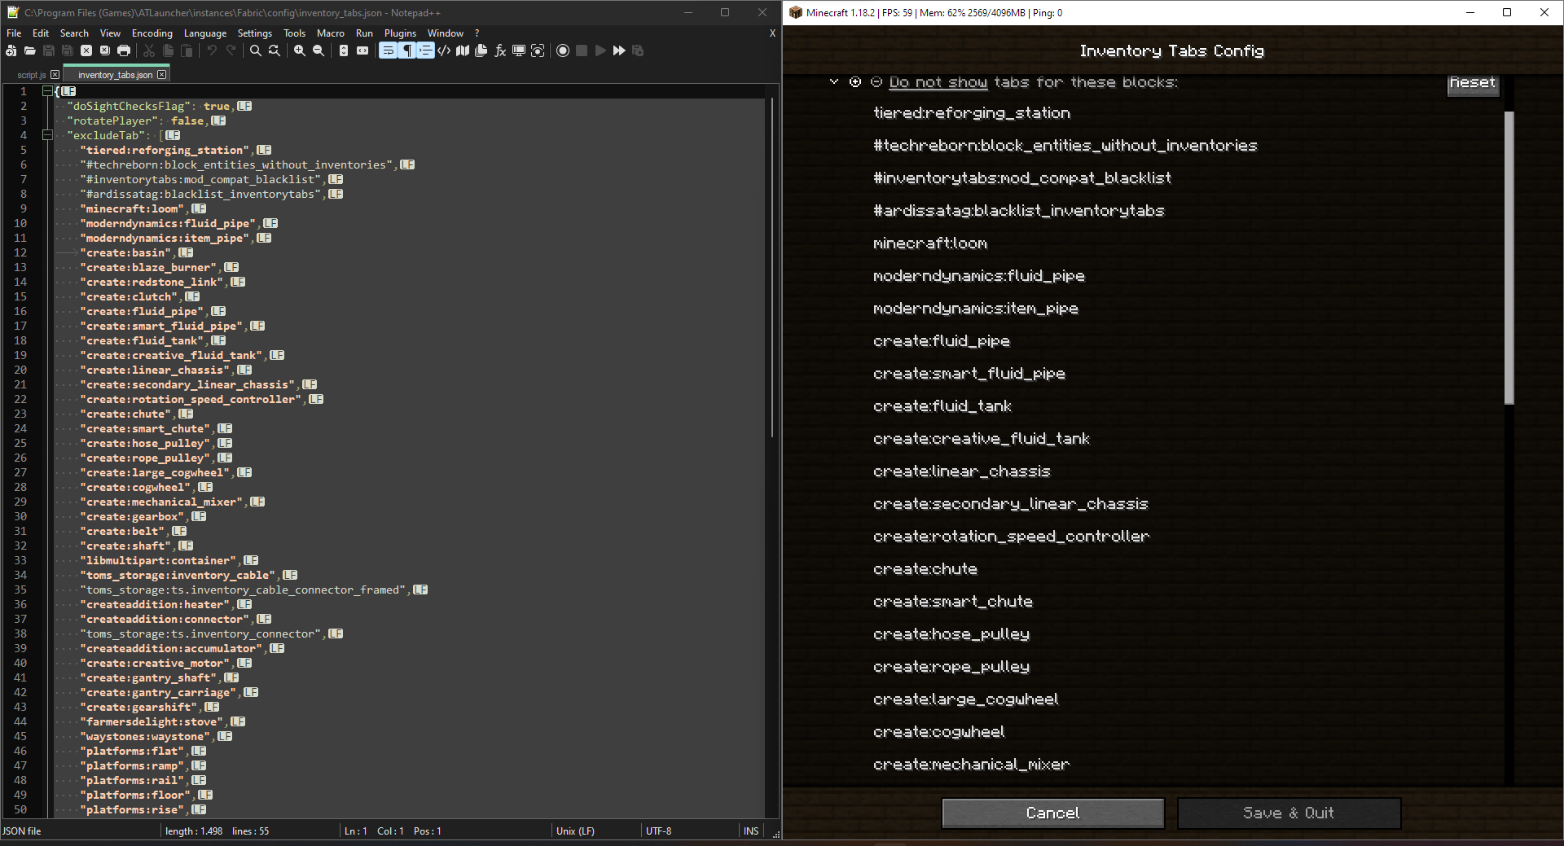Add a new entry with the plus icon
Screen dimensions: 1564x846
coord(855,82)
